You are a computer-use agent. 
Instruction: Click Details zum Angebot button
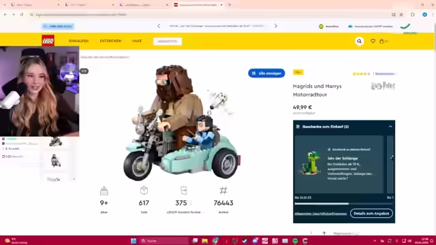click(371, 213)
